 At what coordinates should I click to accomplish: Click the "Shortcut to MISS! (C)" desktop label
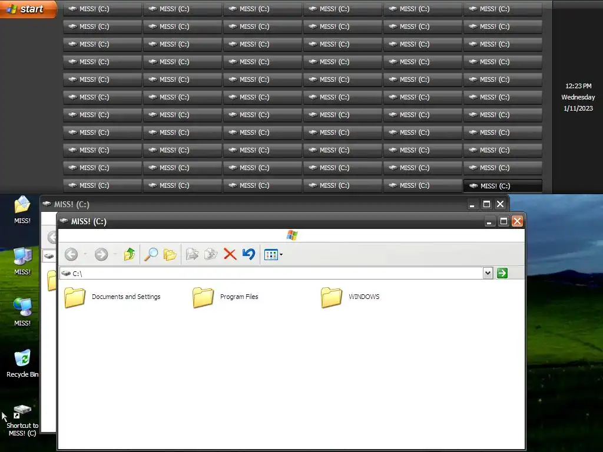pyautogui.click(x=22, y=429)
